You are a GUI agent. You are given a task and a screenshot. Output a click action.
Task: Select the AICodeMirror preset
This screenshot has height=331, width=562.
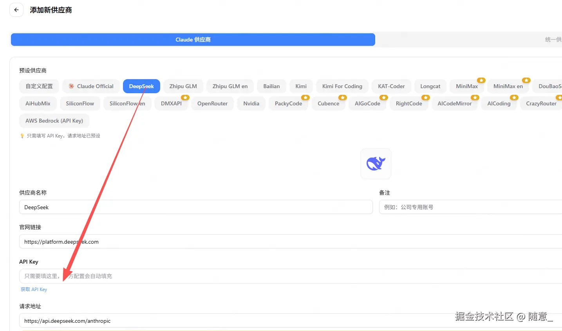coord(455,103)
